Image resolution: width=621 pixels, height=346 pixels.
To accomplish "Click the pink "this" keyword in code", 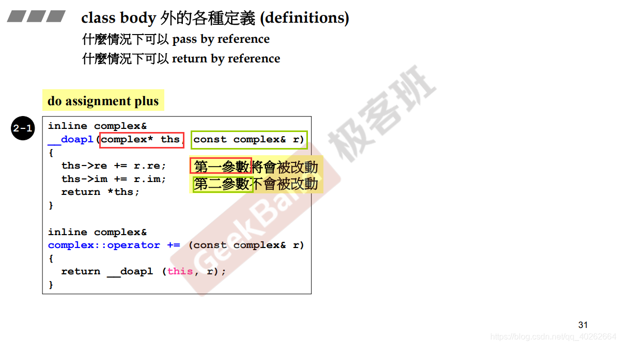I will click(180, 271).
